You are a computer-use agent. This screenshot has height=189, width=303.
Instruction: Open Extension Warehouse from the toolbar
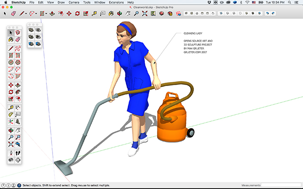[x=170, y=14]
